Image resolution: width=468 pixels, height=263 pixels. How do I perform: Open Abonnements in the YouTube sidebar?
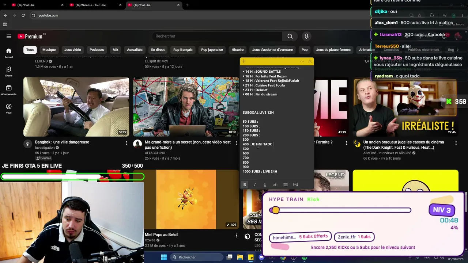pos(9,90)
